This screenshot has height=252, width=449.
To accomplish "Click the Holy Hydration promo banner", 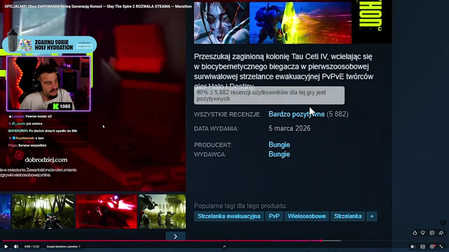I will [49, 44].
